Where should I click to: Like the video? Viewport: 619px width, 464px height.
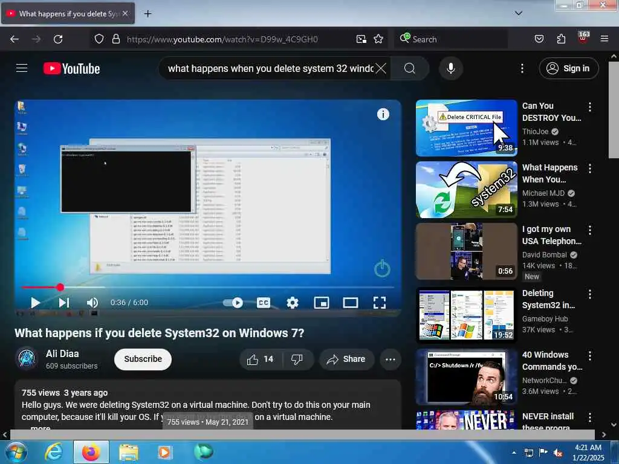(x=260, y=359)
